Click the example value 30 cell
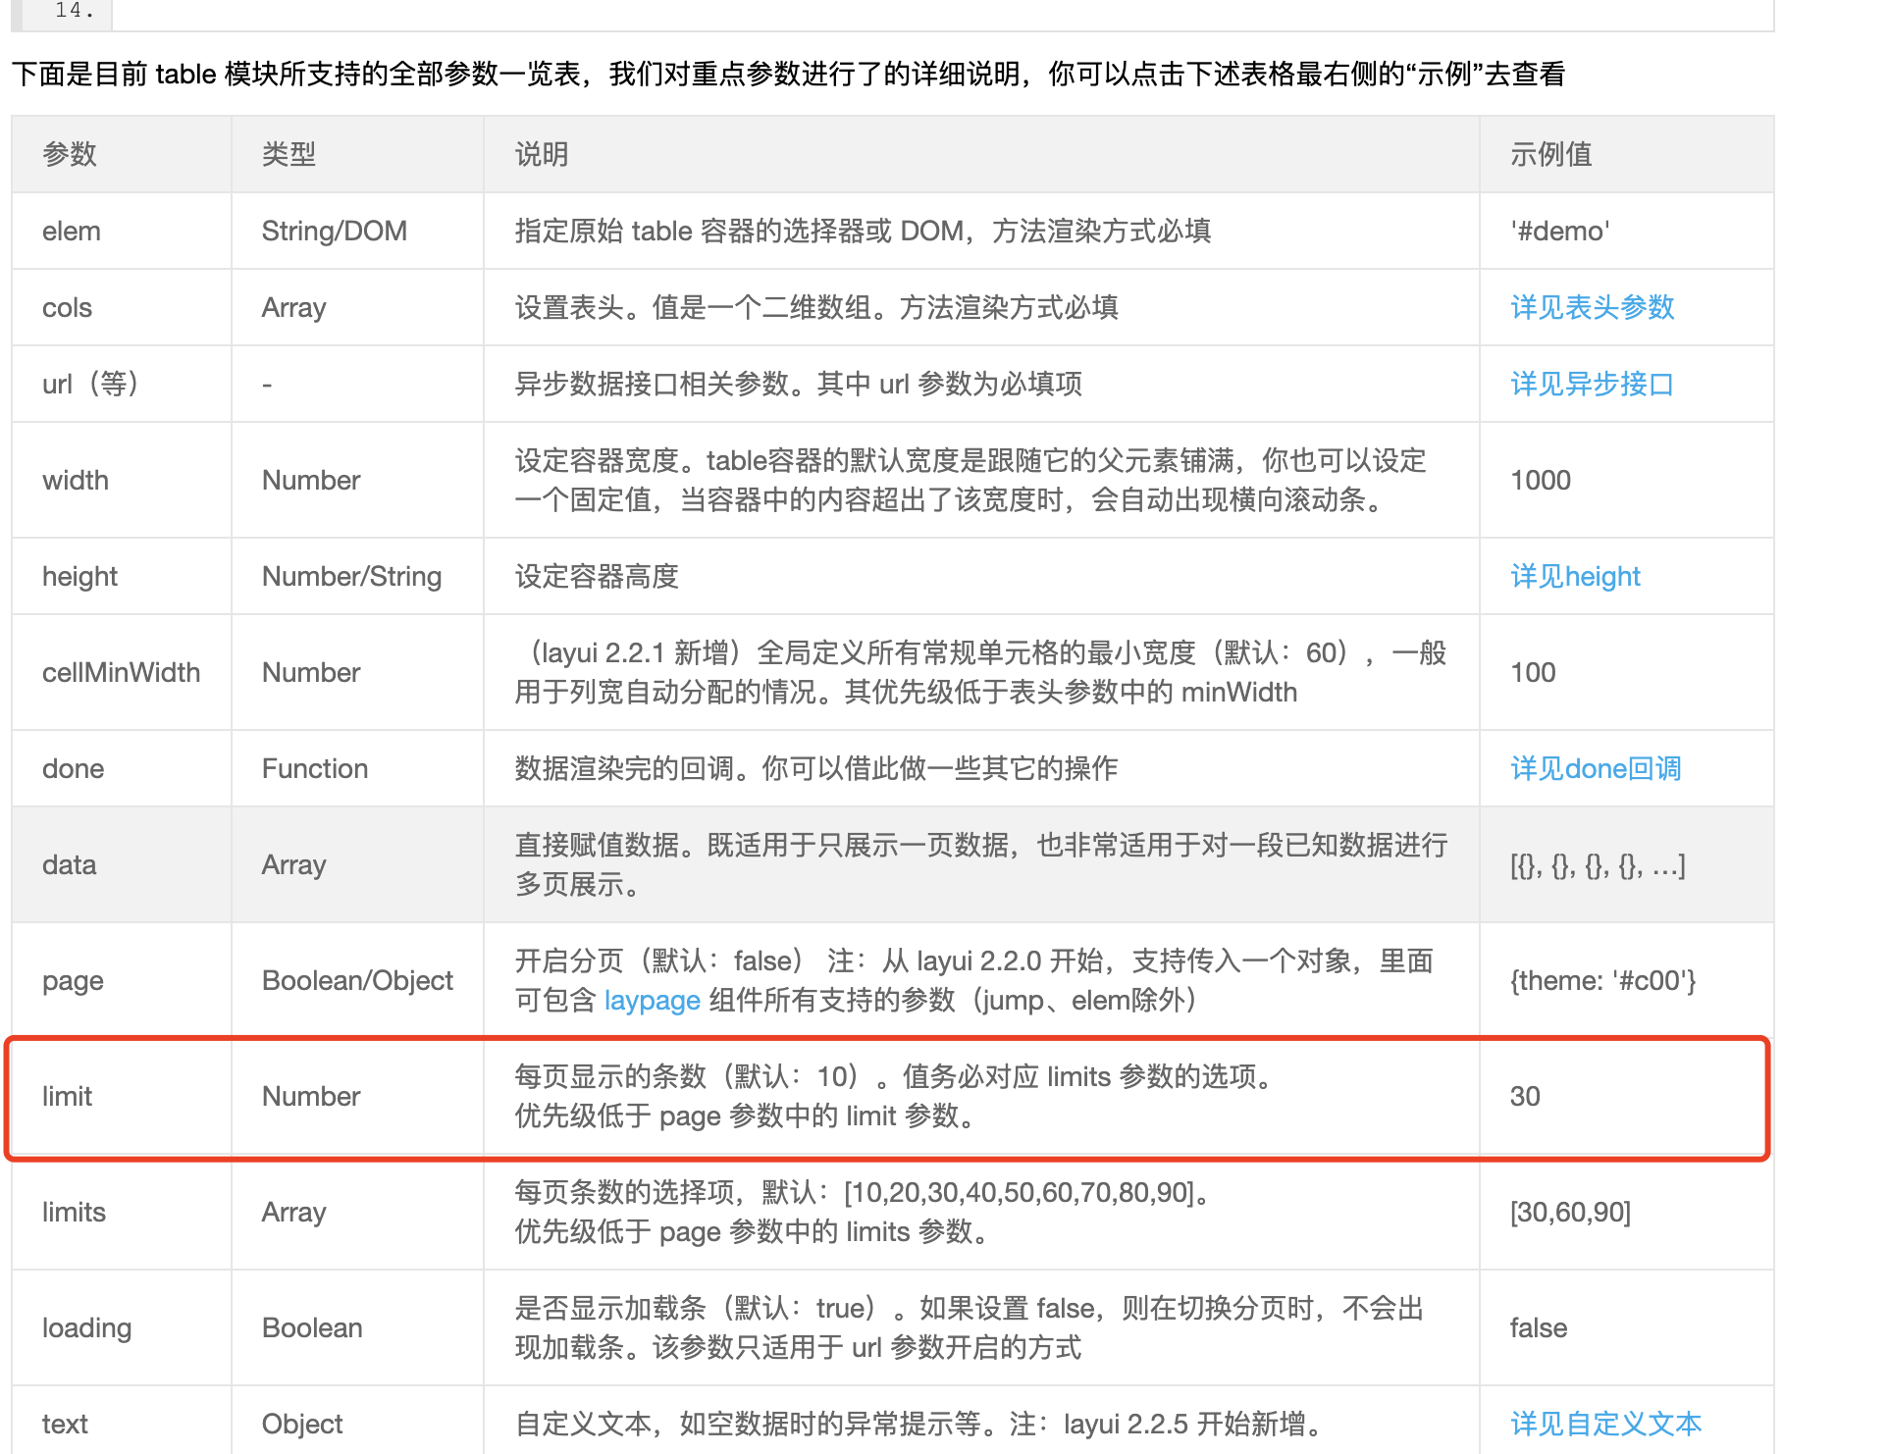 (1525, 1096)
